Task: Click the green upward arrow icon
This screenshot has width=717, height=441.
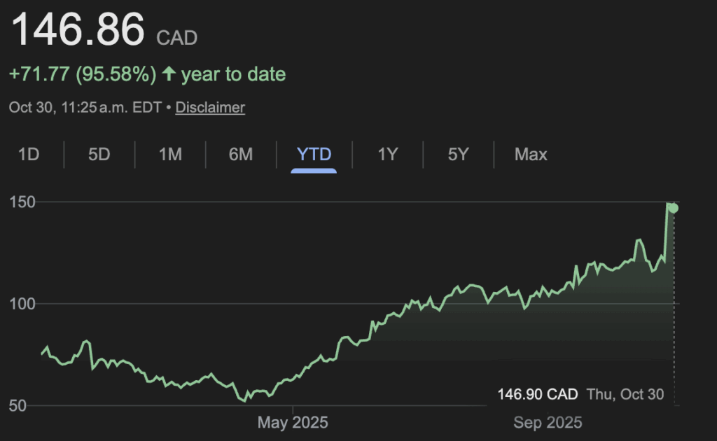Action: (169, 74)
